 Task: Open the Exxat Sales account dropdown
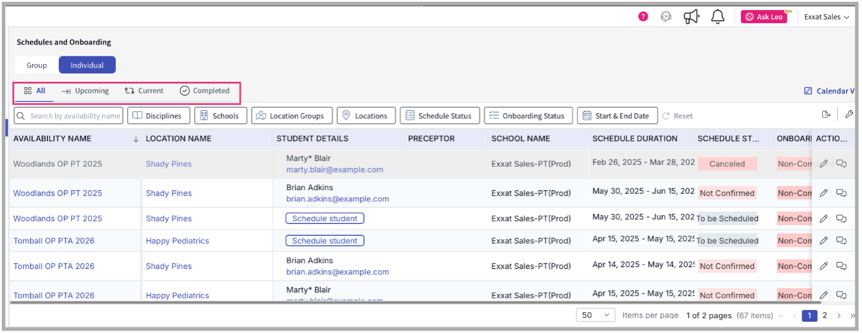tap(826, 17)
